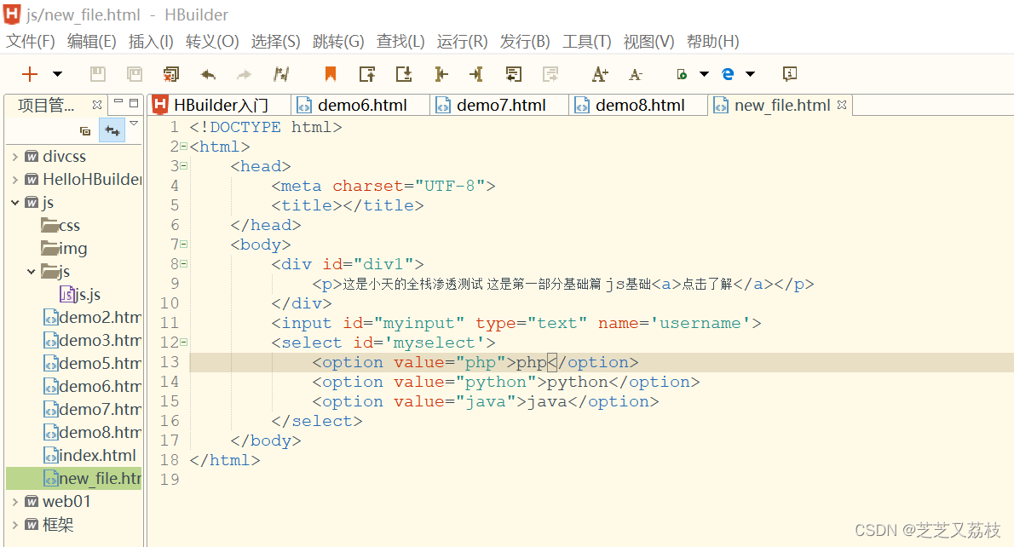Open the 工具(T) menu
This screenshot has width=1014, height=547.
click(586, 42)
